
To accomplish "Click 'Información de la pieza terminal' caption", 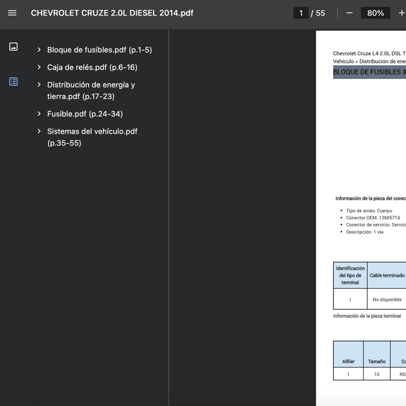I will 367,316.
